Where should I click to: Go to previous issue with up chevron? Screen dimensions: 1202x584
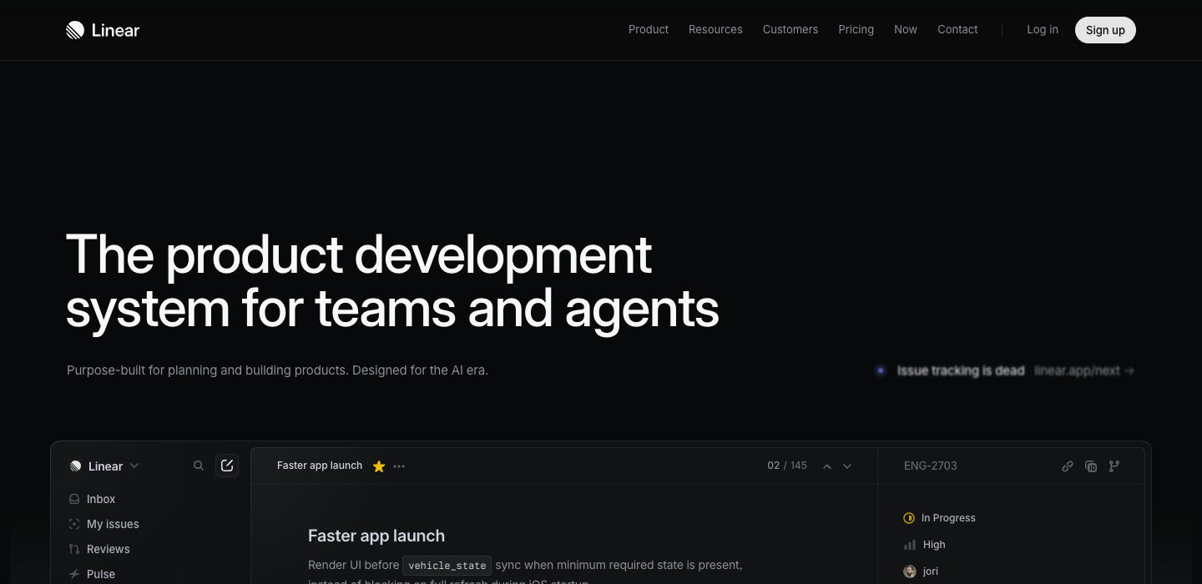click(827, 466)
